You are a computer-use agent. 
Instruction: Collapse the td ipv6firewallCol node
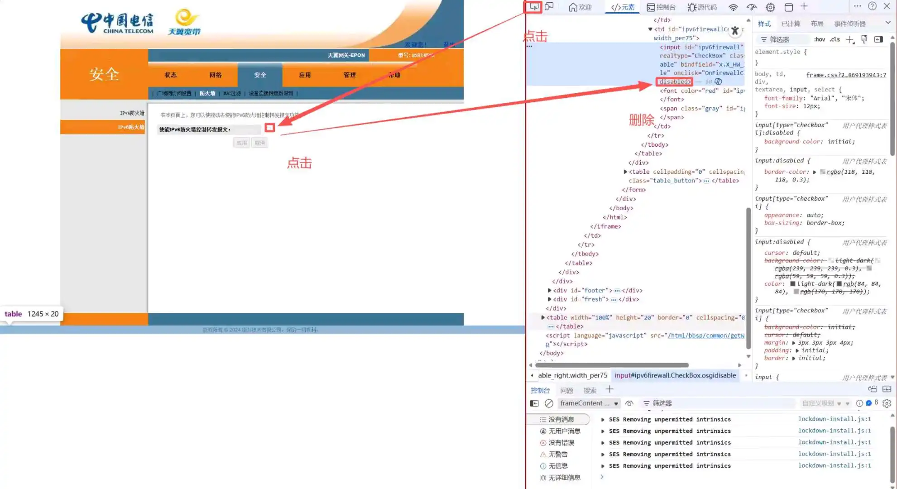click(650, 29)
